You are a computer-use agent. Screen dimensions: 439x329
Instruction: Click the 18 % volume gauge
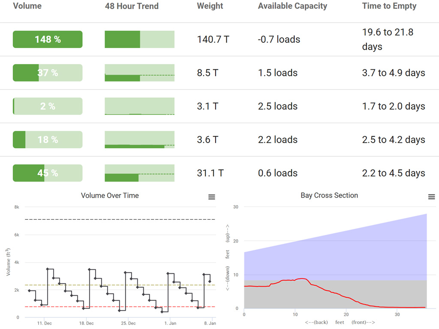pos(47,139)
